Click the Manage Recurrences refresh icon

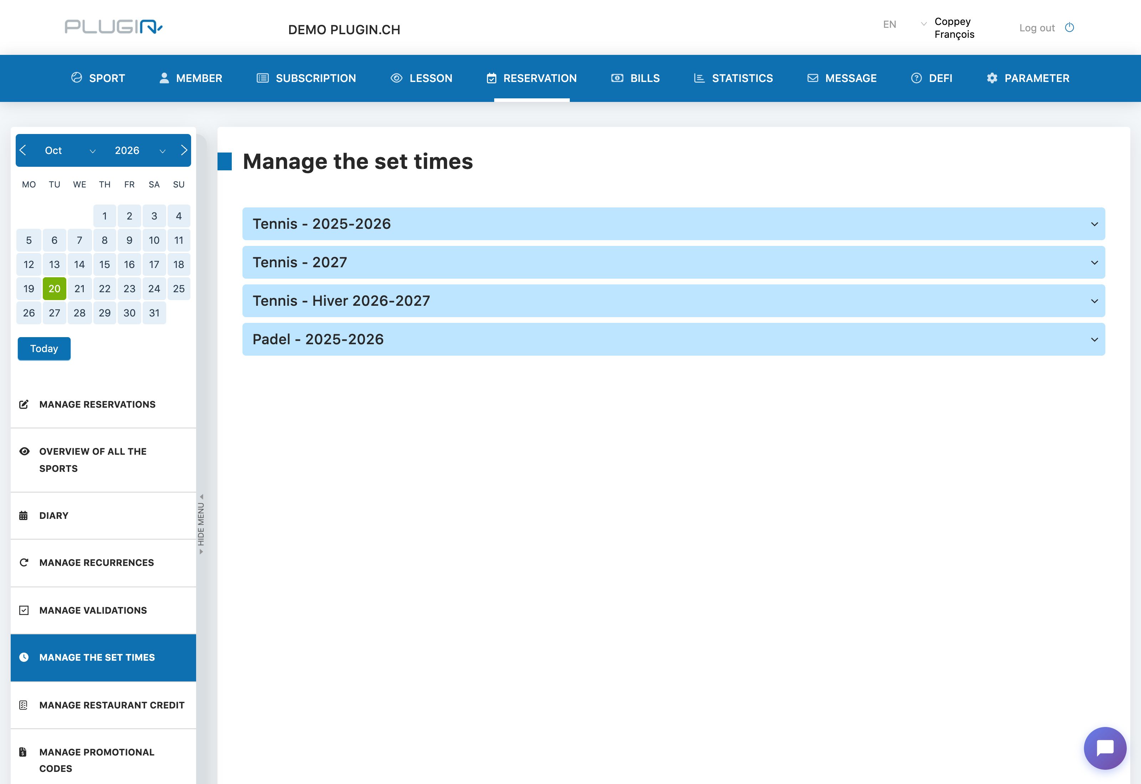click(24, 562)
